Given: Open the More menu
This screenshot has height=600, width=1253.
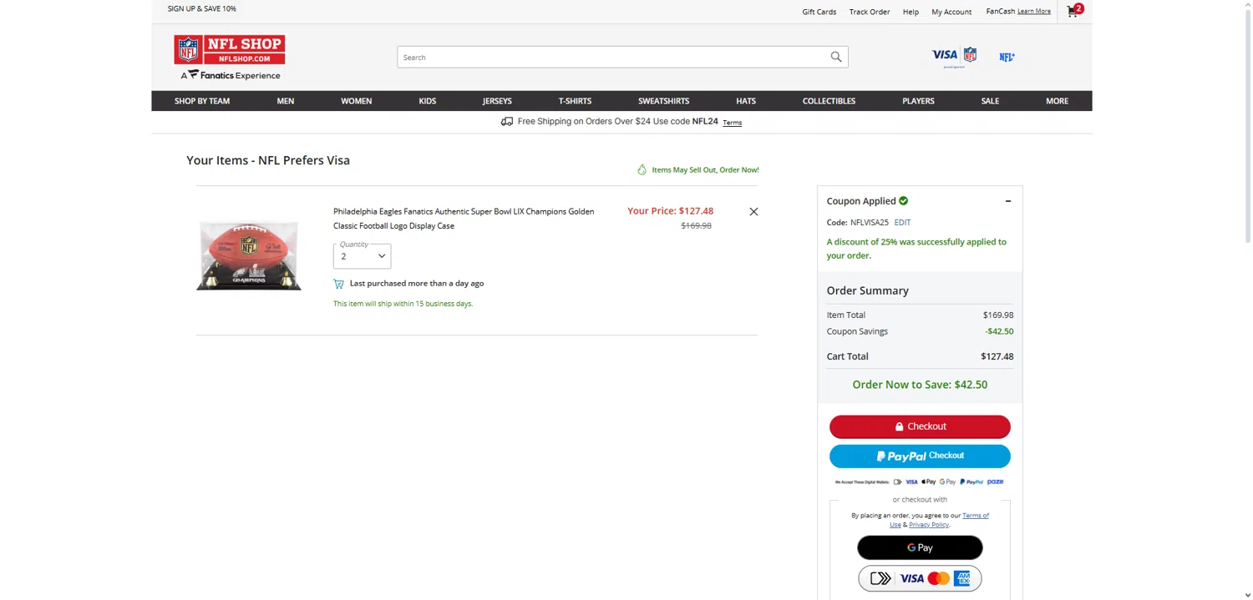Looking at the screenshot, I should tap(1057, 101).
